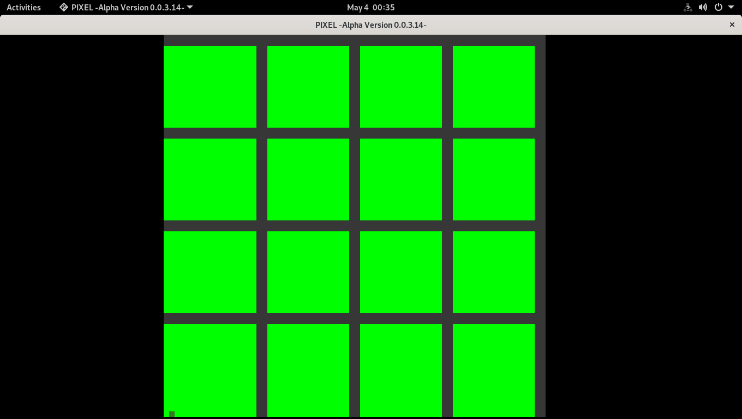Click the green tile in second row, second column
The width and height of the screenshot is (742, 419).
pyautogui.click(x=308, y=179)
